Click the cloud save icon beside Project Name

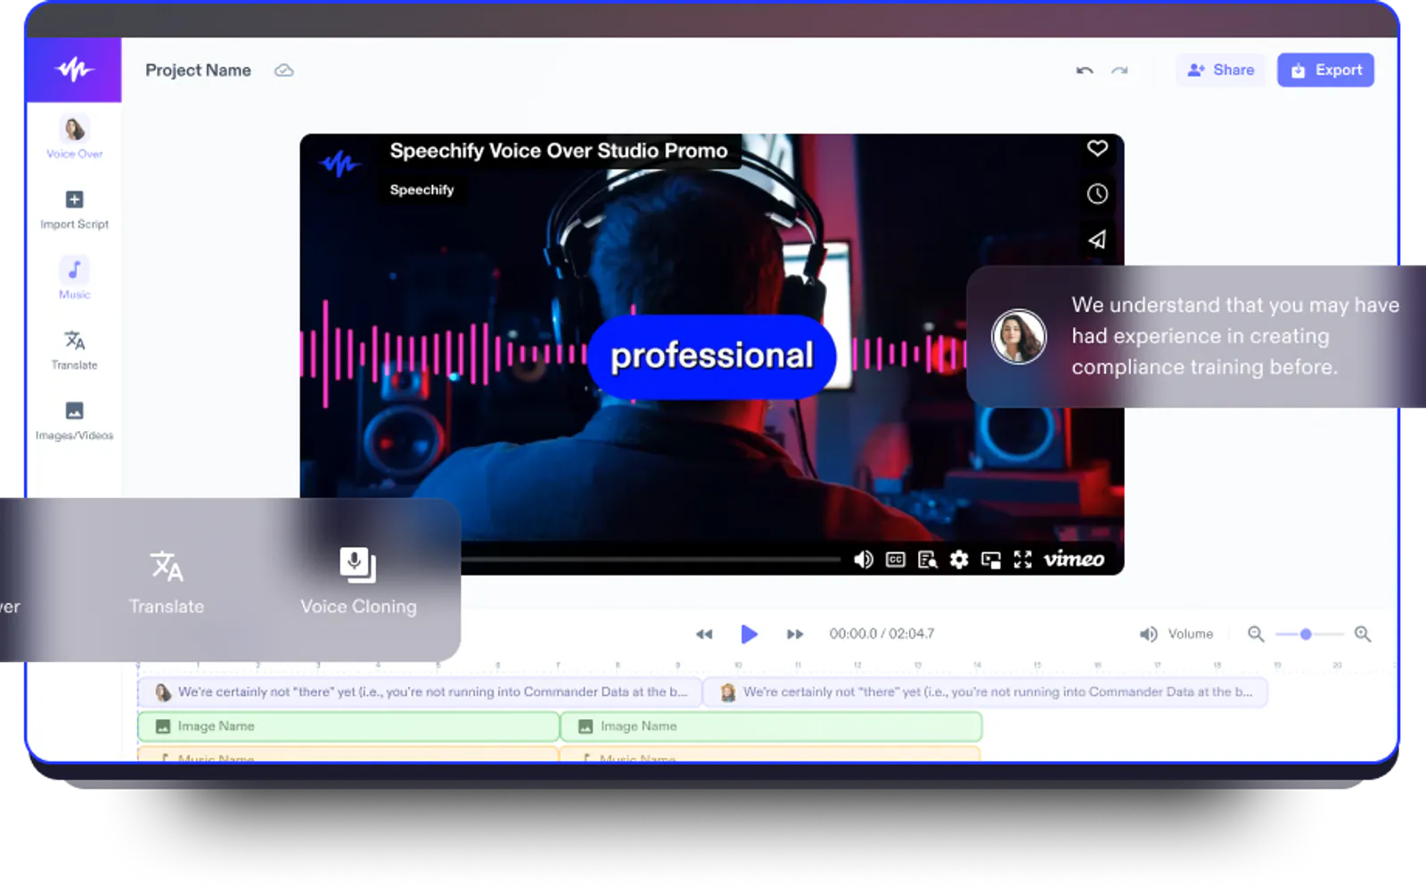(x=283, y=70)
